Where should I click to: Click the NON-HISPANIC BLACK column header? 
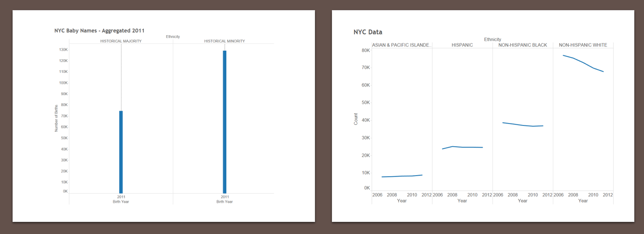pyautogui.click(x=523, y=45)
